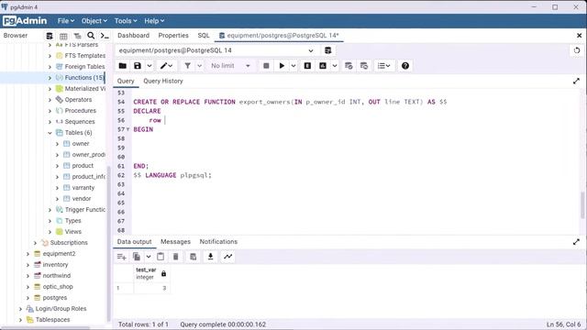Open the Help menu
Image resolution: width=587 pixels, height=330 pixels.
pos(154,21)
